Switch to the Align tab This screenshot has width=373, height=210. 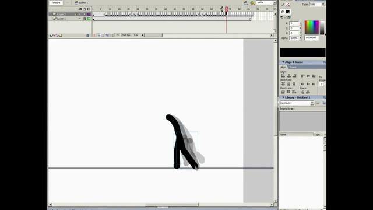click(283, 67)
